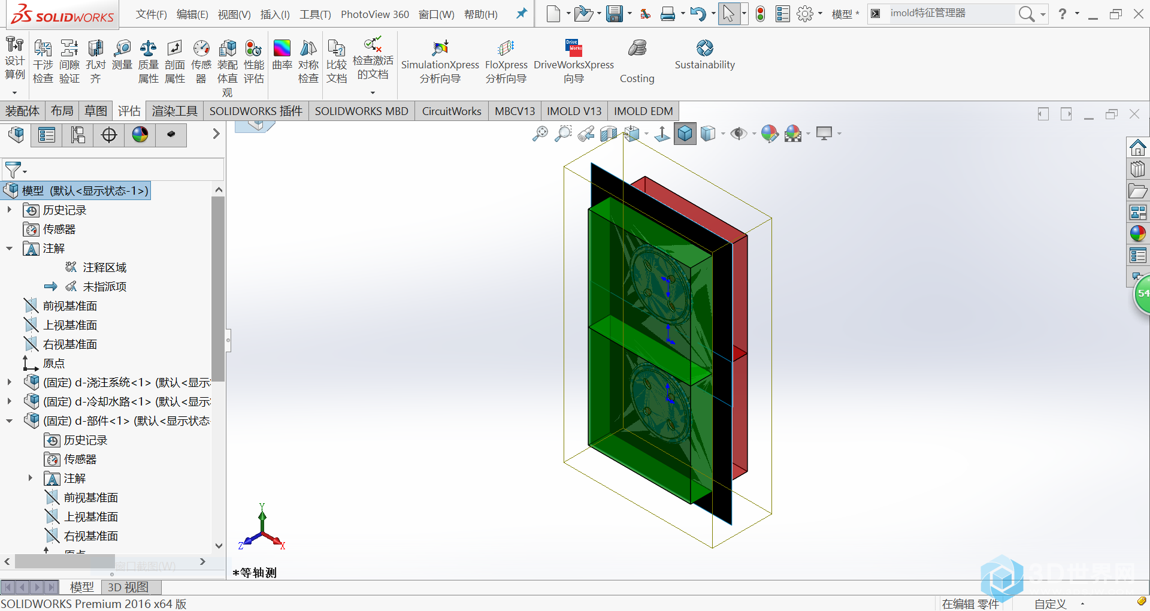The height and width of the screenshot is (611, 1150).
Task: Click the New document icon
Action: point(553,14)
